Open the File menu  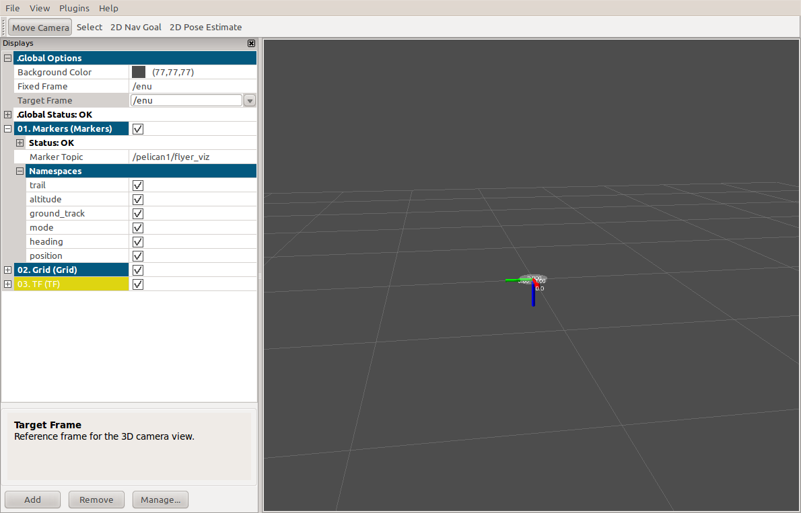pos(13,8)
